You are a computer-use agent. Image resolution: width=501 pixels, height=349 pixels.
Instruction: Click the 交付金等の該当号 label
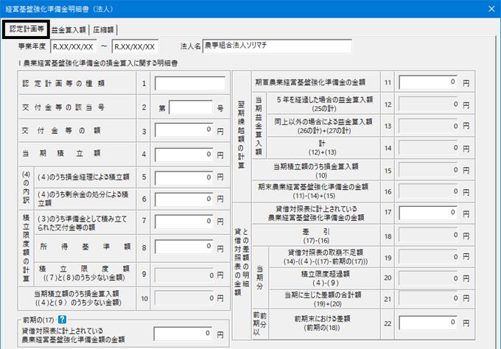pyautogui.click(x=63, y=107)
